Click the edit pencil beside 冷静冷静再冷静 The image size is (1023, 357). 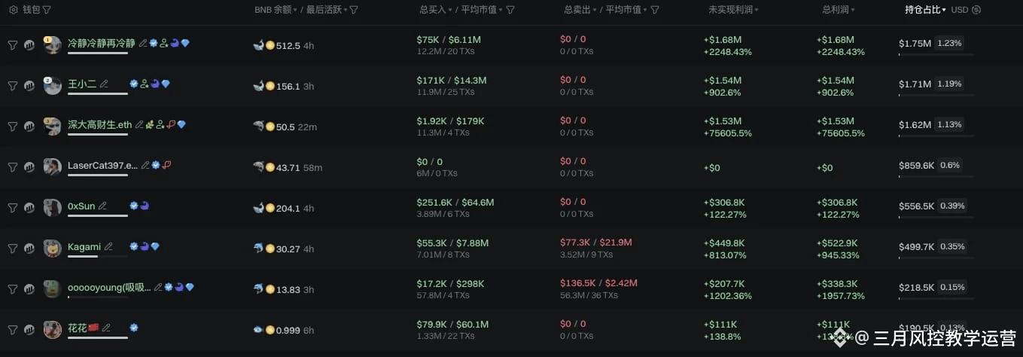click(x=142, y=43)
